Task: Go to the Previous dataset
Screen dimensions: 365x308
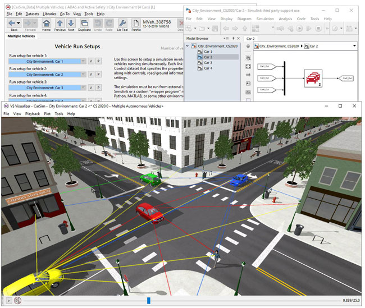Action: pyautogui.click(x=60, y=23)
